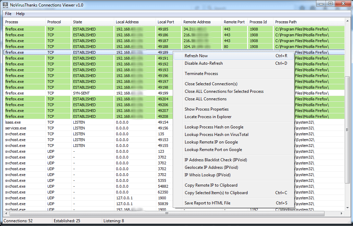Image resolution: width=353 pixels, height=226 pixels.
Task: Click local port cell 49208
Action: coord(163,116)
